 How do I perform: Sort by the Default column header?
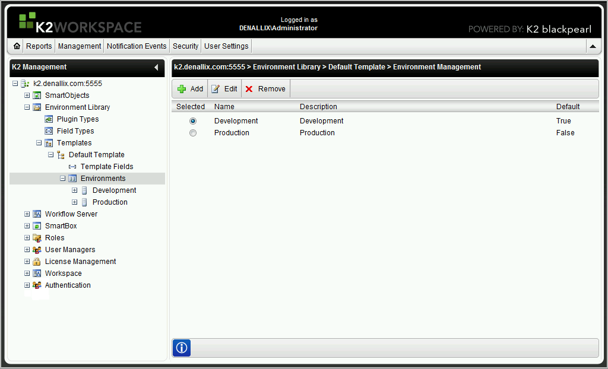click(568, 107)
